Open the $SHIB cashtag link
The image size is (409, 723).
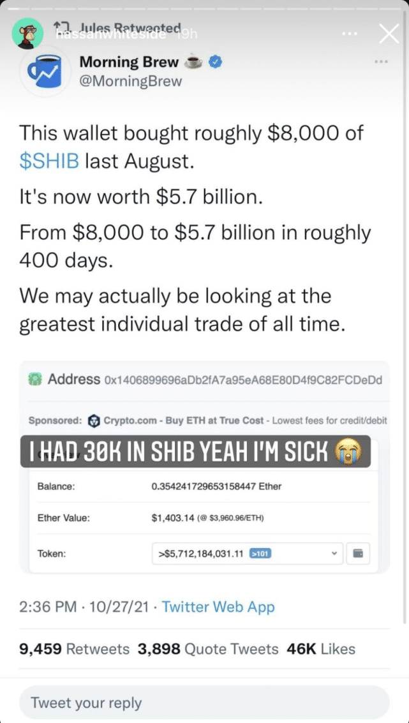pyautogui.click(x=49, y=161)
